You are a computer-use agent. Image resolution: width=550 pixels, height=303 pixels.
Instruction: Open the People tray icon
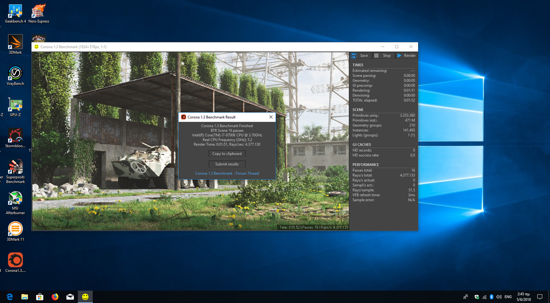[x=466, y=297]
